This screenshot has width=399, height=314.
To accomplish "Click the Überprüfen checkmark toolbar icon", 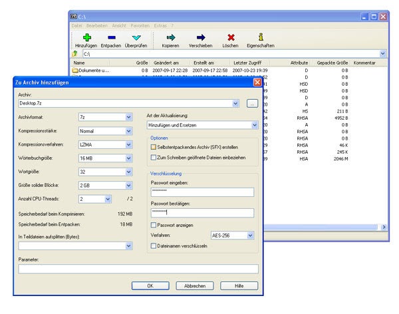I will [136, 38].
